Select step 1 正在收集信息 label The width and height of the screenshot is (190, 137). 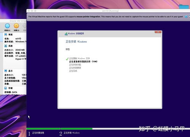pyautogui.click(x=38, y=133)
